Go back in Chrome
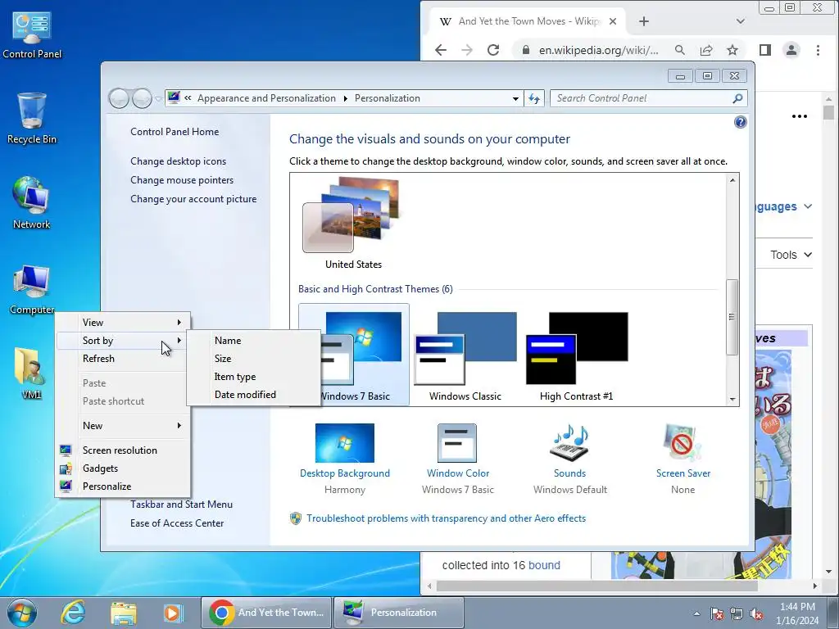Image resolution: width=839 pixels, height=629 pixels. click(x=440, y=50)
